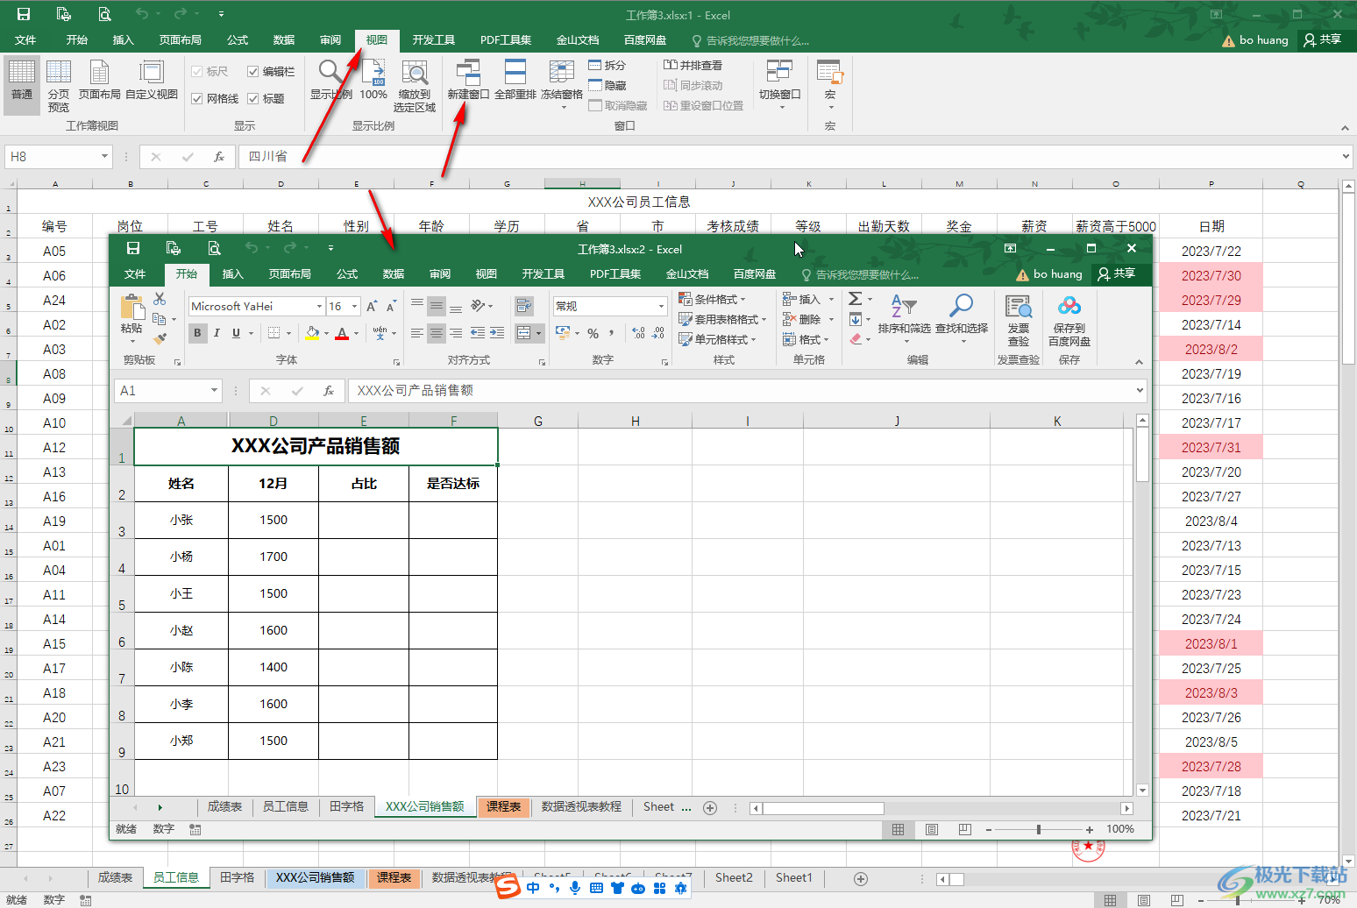Image resolution: width=1357 pixels, height=908 pixels.
Task: Click Share button in front window
Action: pos(1116,273)
